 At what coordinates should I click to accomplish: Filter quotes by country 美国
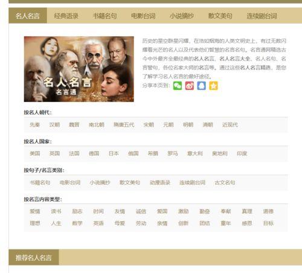tap(35, 153)
